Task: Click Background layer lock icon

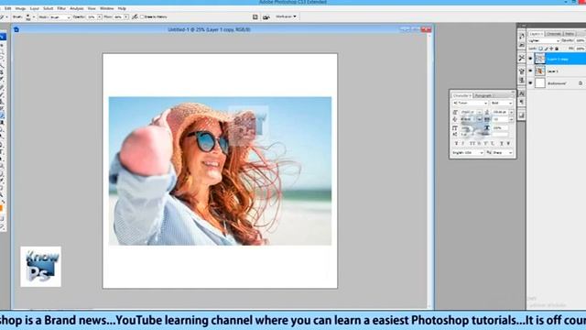Action: click(x=581, y=83)
